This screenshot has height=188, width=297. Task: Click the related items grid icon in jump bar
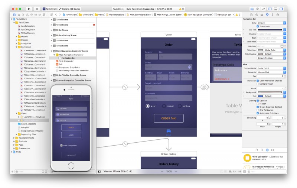52,14
